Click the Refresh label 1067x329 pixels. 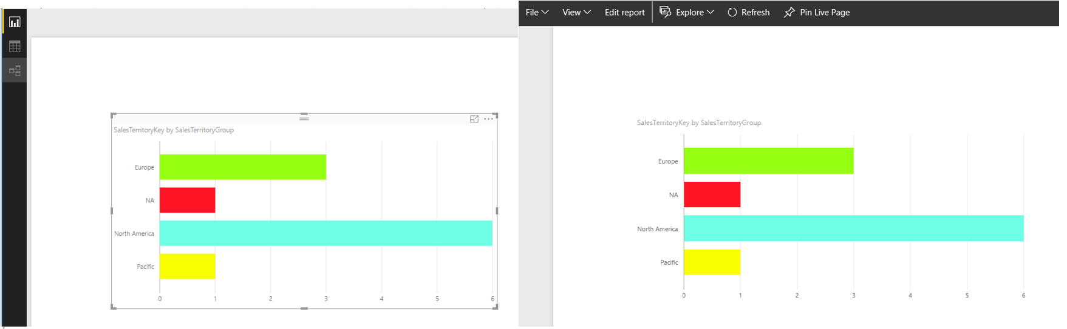click(755, 12)
